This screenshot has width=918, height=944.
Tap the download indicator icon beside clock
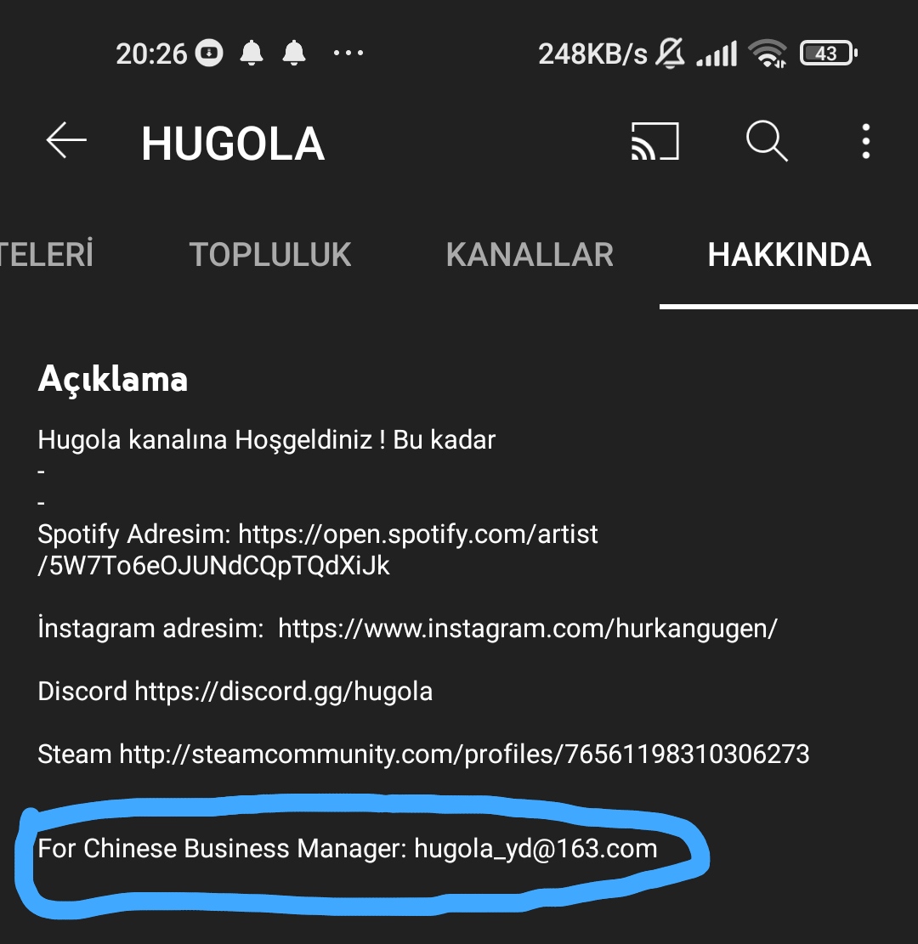[x=209, y=53]
